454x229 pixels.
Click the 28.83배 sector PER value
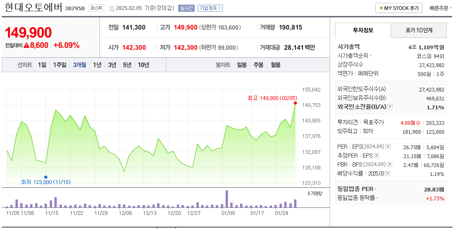click(434, 190)
